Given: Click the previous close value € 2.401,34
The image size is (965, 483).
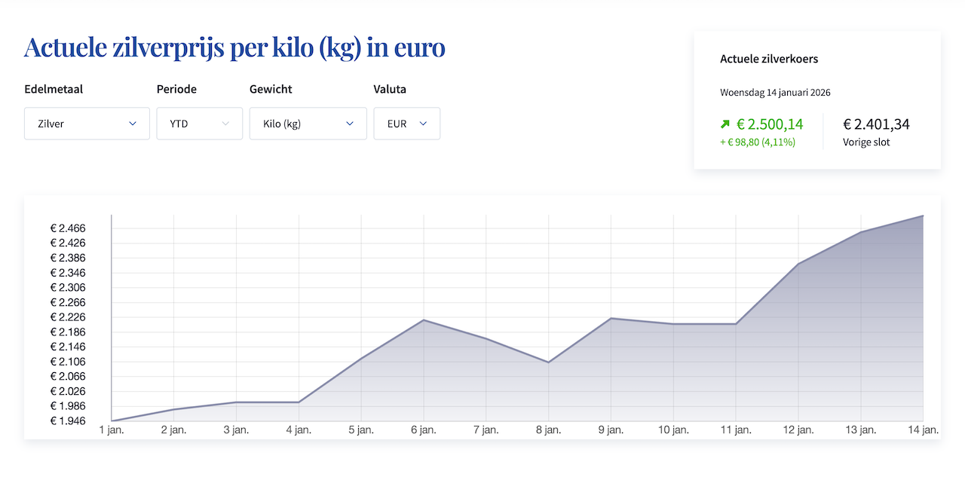Looking at the screenshot, I should (876, 124).
